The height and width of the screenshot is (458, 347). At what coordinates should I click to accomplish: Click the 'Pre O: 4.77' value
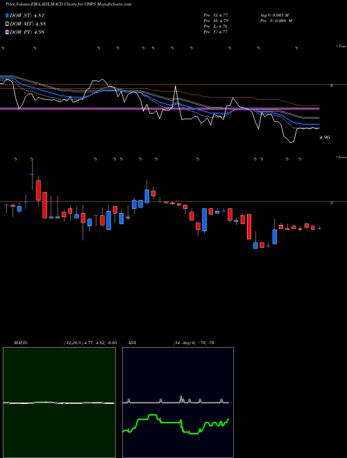click(216, 15)
